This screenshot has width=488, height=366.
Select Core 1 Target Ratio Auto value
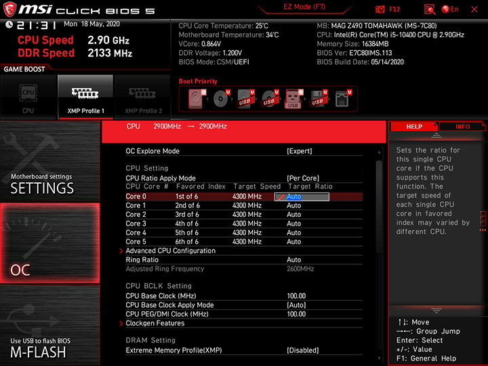click(293, 205)
